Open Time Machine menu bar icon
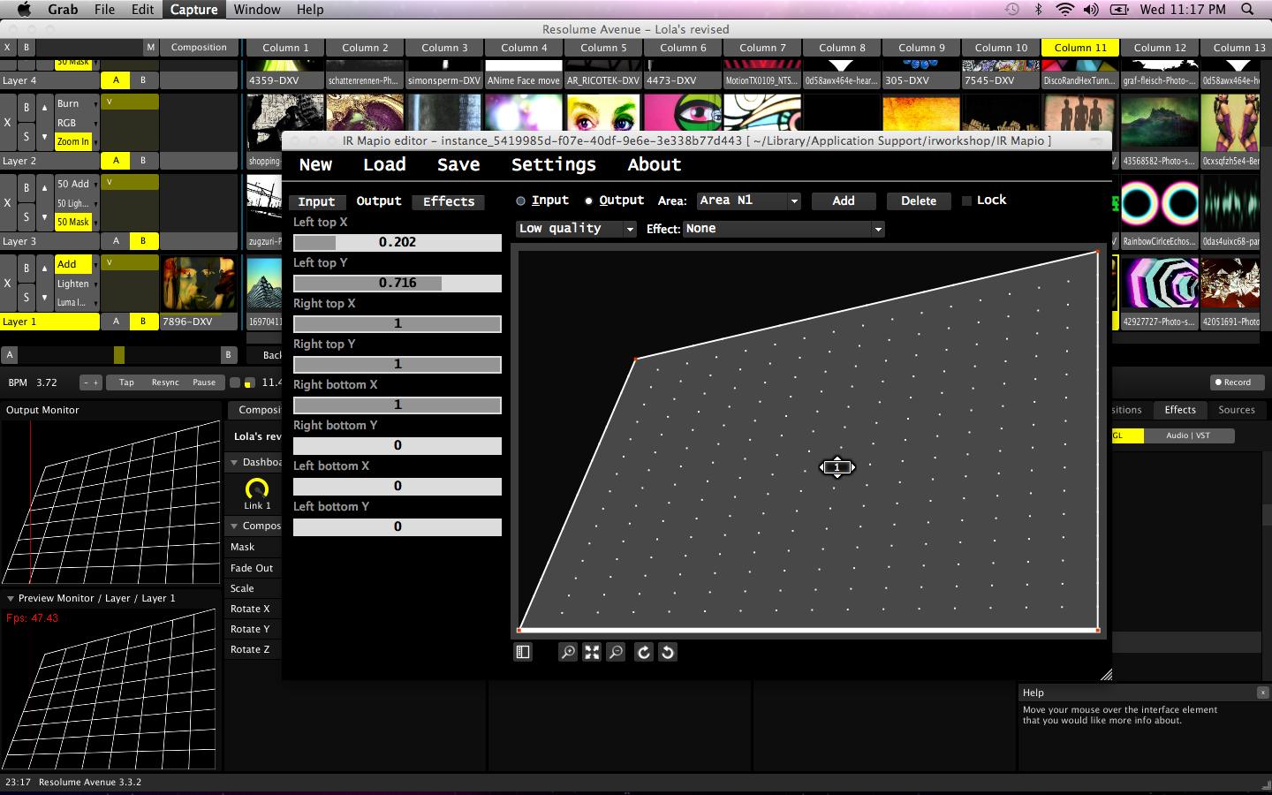 click(x=1012, y=10)
